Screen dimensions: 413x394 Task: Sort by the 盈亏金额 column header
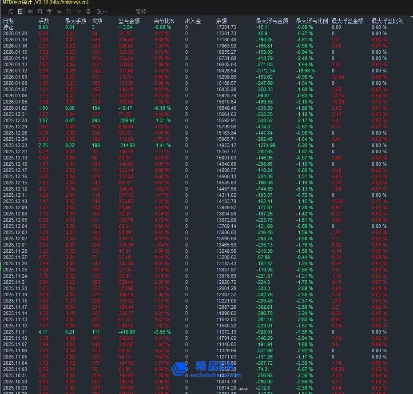pyautogui.click(x=129, y=21)
